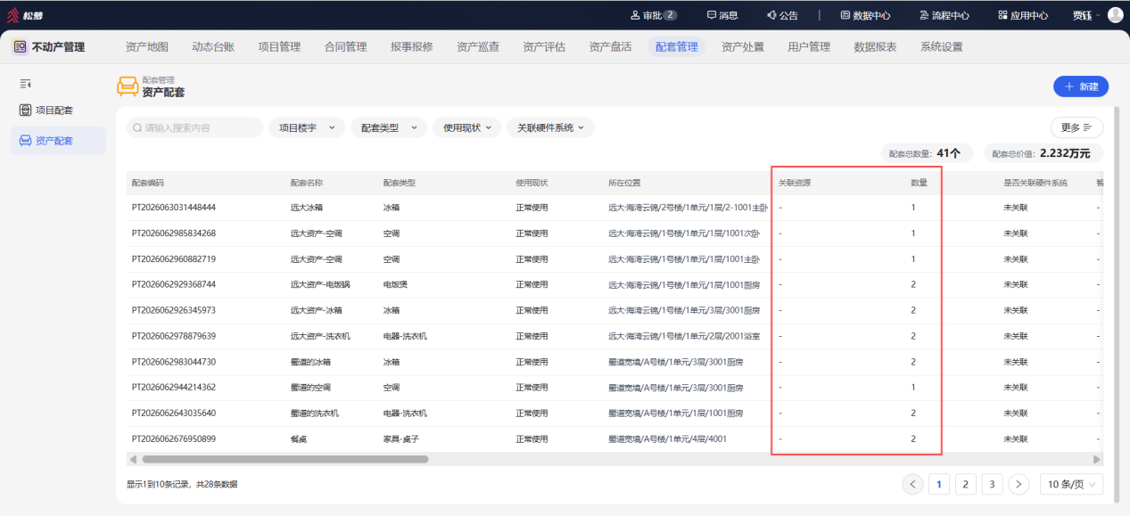Viewport: 1130px width, 516px height.
Task: Click the 更多 button
Action: (x=1076, y=127)
